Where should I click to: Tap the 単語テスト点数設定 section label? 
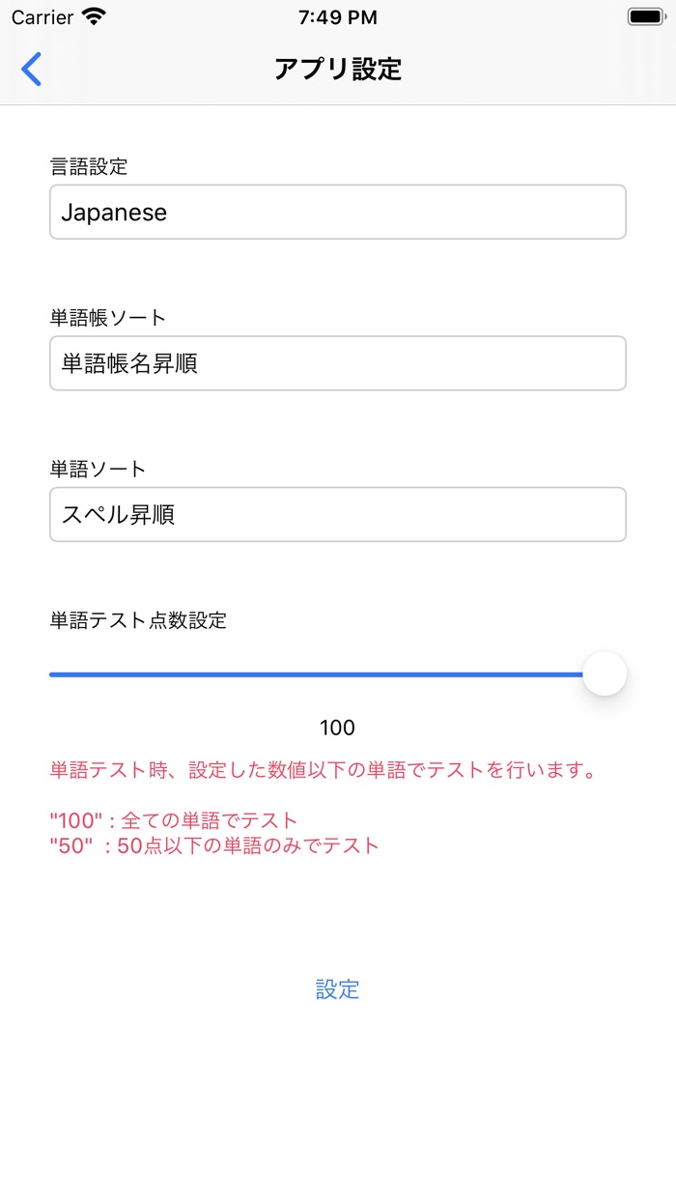(138, 621)
